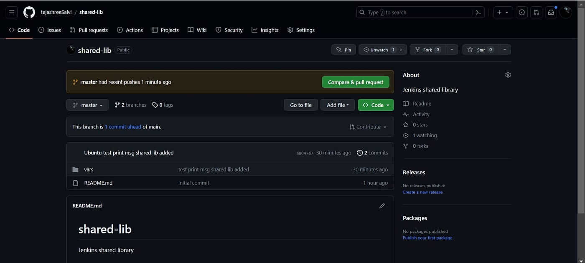This screenshot has width=585, height=263.
Task: Open the vars folder
Action: point(89,169)
